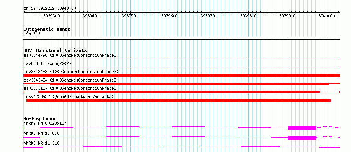Image resolution: width=351 pixels, height=152 pixels.
Task: Select the NMRK2|NM_001289117 magenta exon block
Action: pyautogui.click(x=302, y=128)
